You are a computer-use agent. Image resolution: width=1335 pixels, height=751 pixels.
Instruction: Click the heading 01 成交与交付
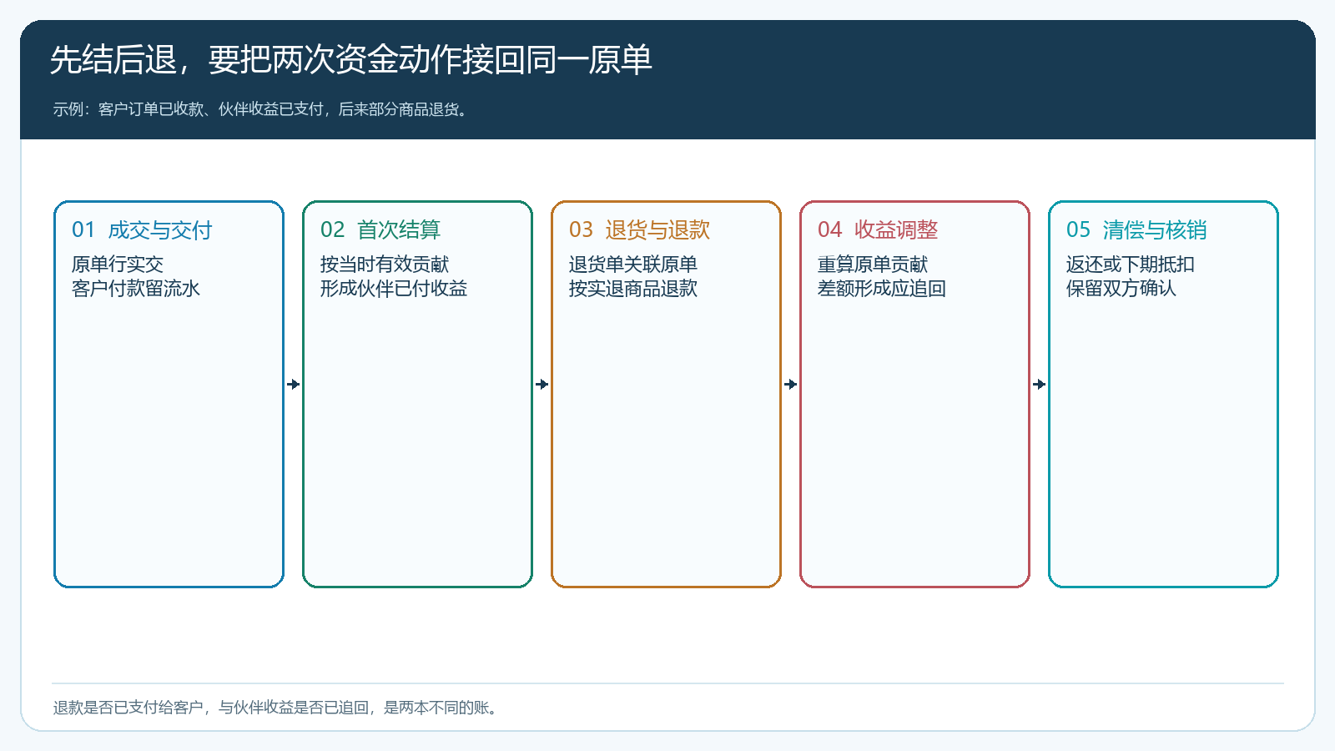click(x=142, y=230)
